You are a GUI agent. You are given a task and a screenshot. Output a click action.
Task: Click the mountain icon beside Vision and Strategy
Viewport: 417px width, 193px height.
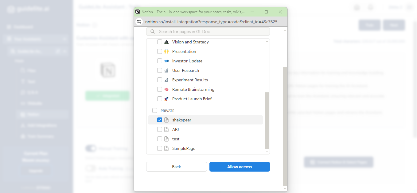click(x=166, y=42)
